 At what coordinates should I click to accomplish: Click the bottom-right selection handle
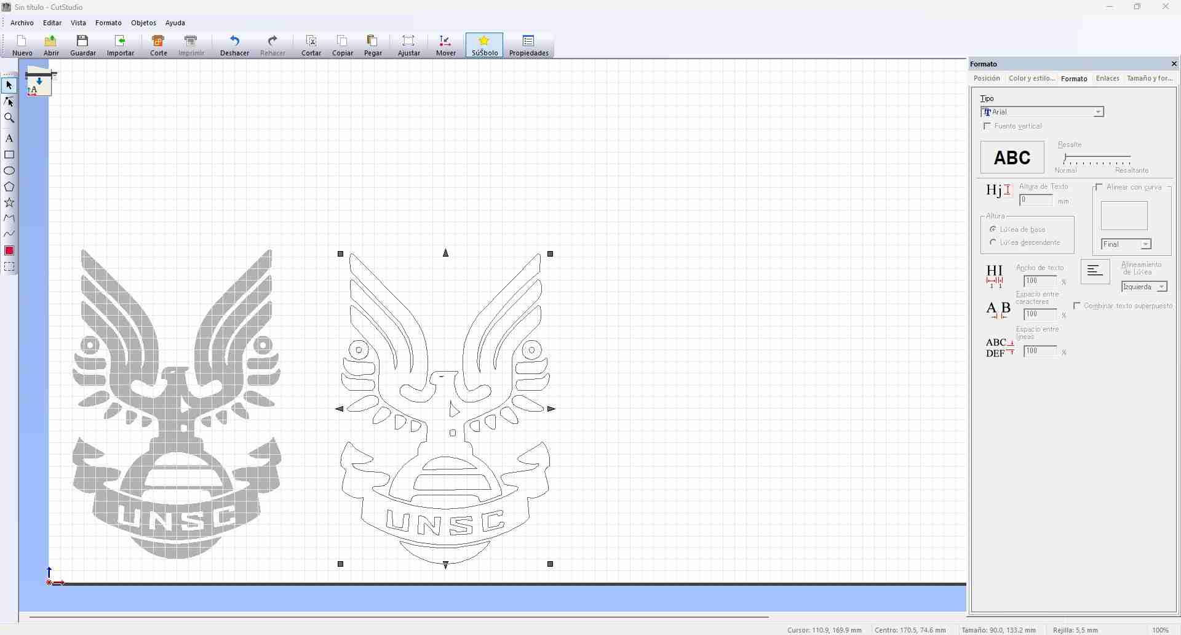point(551,564)
